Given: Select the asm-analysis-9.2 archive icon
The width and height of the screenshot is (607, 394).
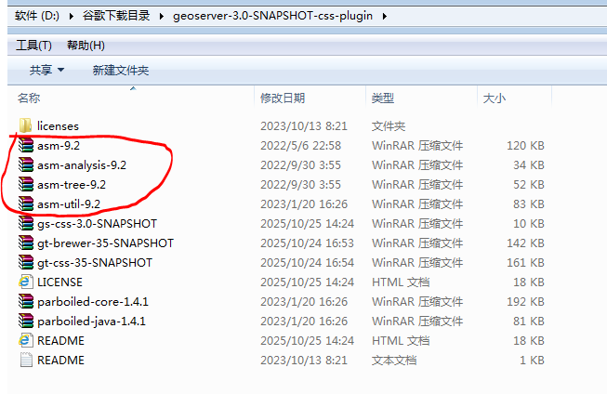Looking at the screenshot, I should click(25, 164).
